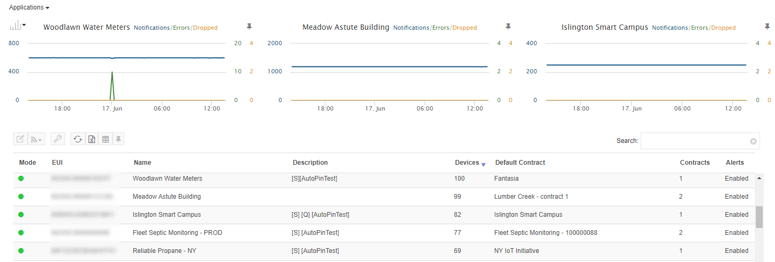The image size is (775, 262).
Task: Unpin the Meadow Astute Building chart
Action: click(x=508, y=27)
